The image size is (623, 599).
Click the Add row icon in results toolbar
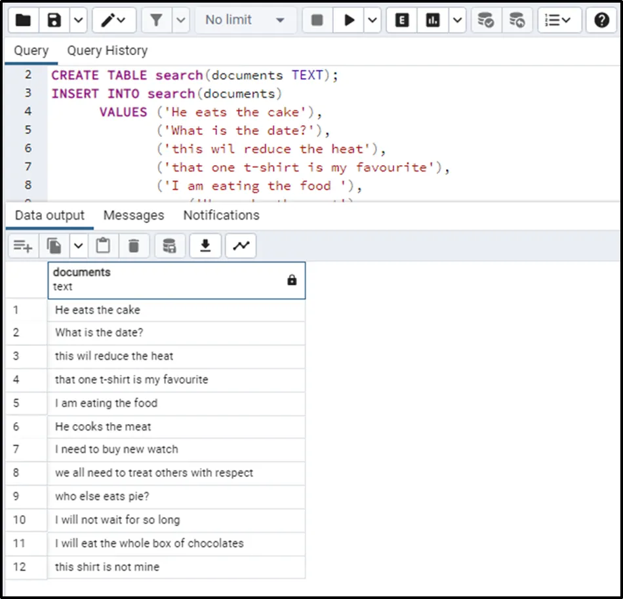tap(23, 246)
